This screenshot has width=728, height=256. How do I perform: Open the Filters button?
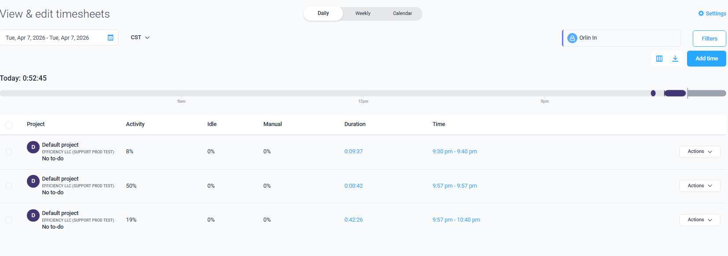pos(709,39)
